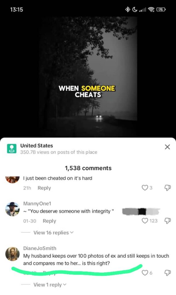Open the MannyOne1 username link
This screenshot has width=176, height=295.
[x=37, y=204]
